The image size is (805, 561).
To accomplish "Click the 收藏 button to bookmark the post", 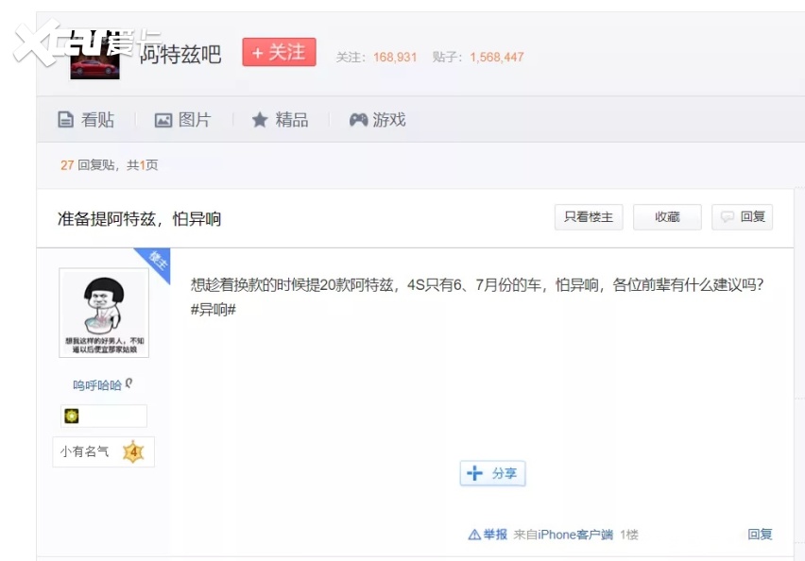I will [667, 217].
